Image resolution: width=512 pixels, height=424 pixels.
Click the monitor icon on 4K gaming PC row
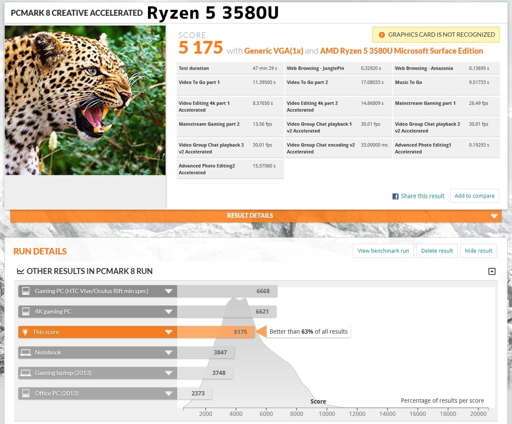26,312
